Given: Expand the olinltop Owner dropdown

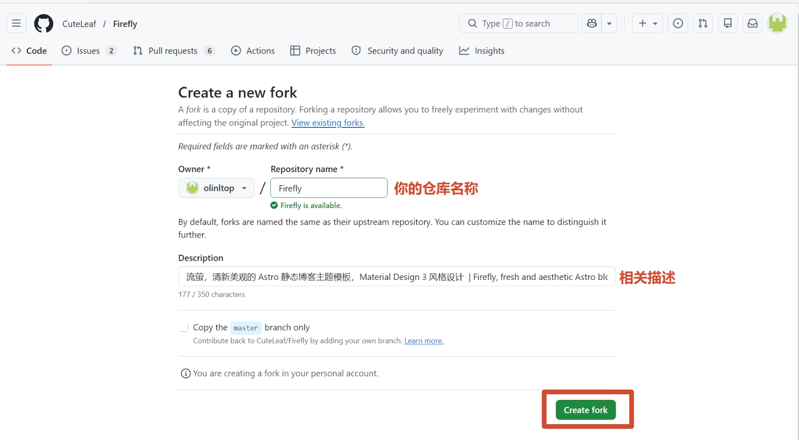Looking at the screenshot, I should tap(216, 188).
